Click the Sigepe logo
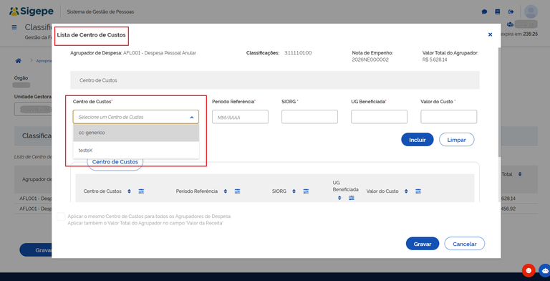 32,11
